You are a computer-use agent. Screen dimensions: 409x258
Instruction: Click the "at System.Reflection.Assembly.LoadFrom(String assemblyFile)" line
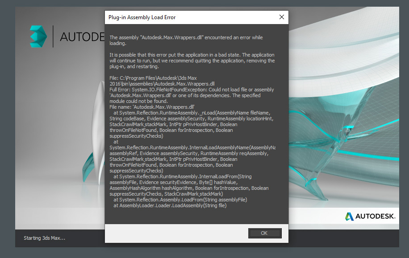point(180,200)
